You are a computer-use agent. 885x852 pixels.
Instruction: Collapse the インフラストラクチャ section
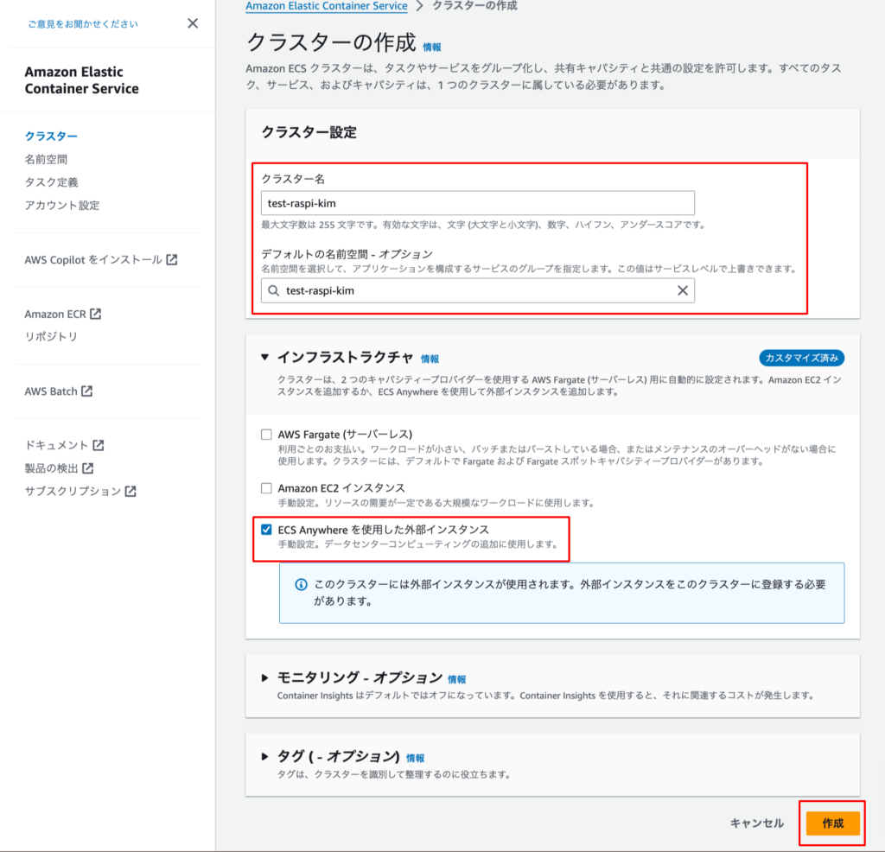click(264, 357)
